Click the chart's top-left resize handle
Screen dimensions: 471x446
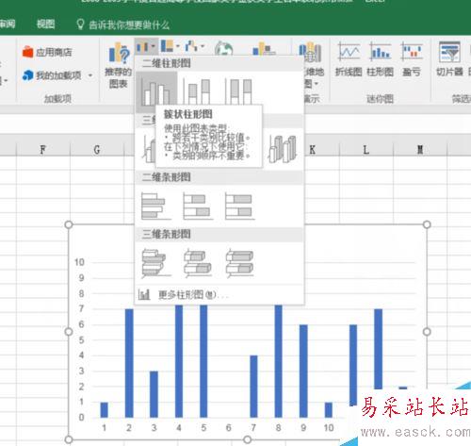pos(69,224)
